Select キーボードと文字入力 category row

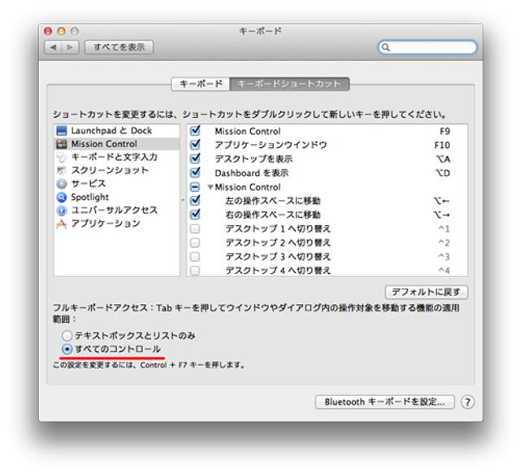[117, 157]
